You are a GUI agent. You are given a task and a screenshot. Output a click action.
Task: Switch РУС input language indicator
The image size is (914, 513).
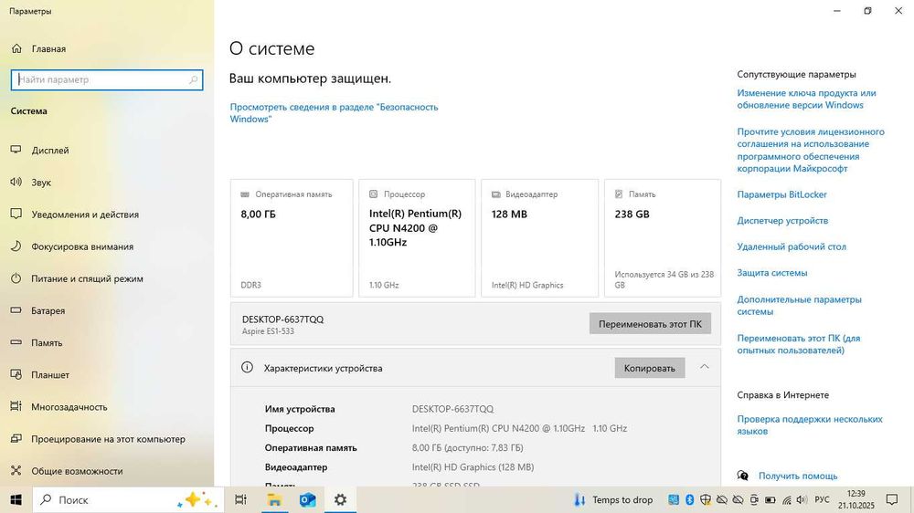click(x=822, y=499)
